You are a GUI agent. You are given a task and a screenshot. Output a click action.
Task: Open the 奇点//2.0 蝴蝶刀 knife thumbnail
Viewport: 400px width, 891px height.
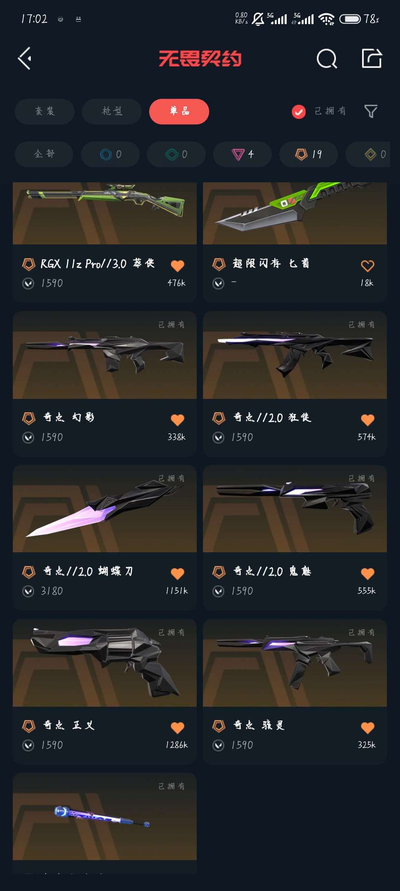[105, 508]
